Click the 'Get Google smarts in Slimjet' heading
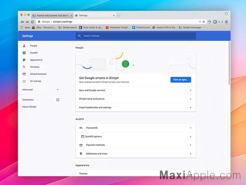Viewport: 246px width, 185px height. coord(99,78)
